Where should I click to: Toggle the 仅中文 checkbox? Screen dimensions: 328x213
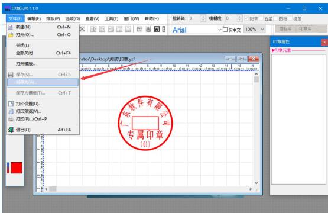tap(225, 30)
